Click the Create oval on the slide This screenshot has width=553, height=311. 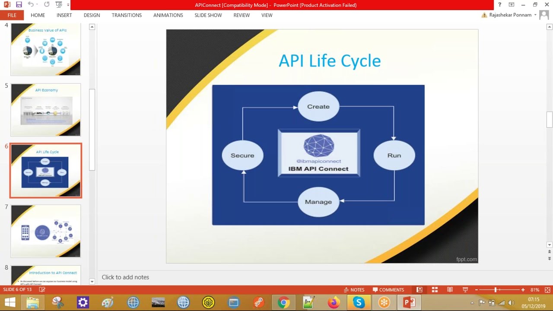(x=318, y=107)
